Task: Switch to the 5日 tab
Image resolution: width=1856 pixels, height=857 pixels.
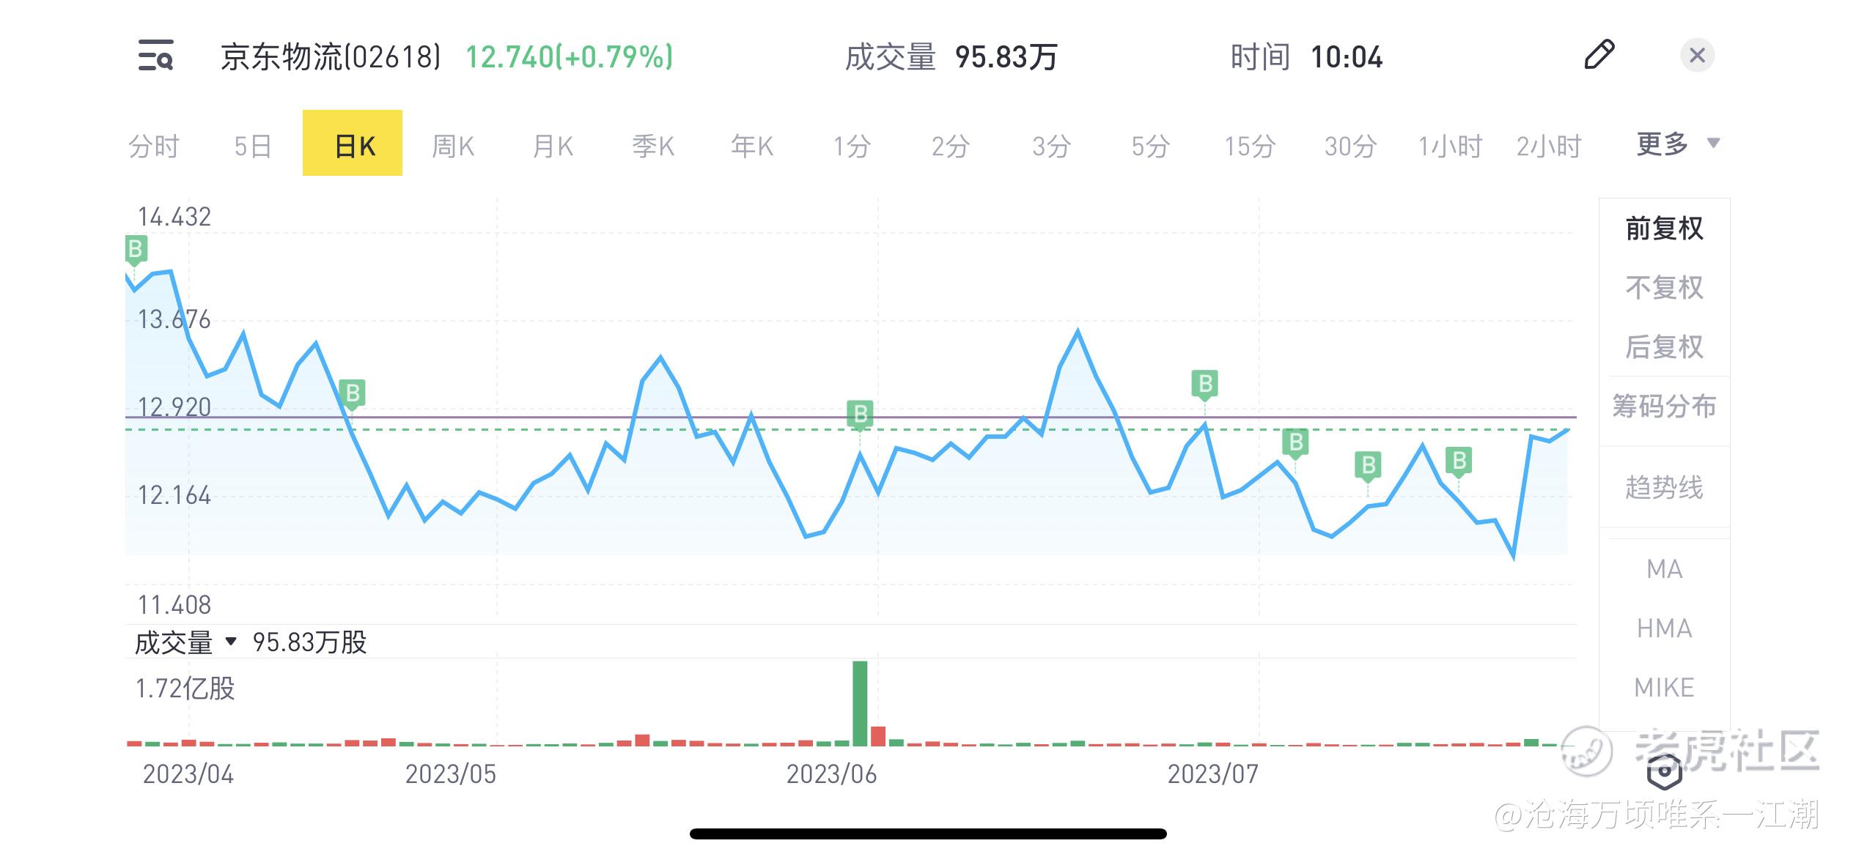Action: (x=253, y=146)
